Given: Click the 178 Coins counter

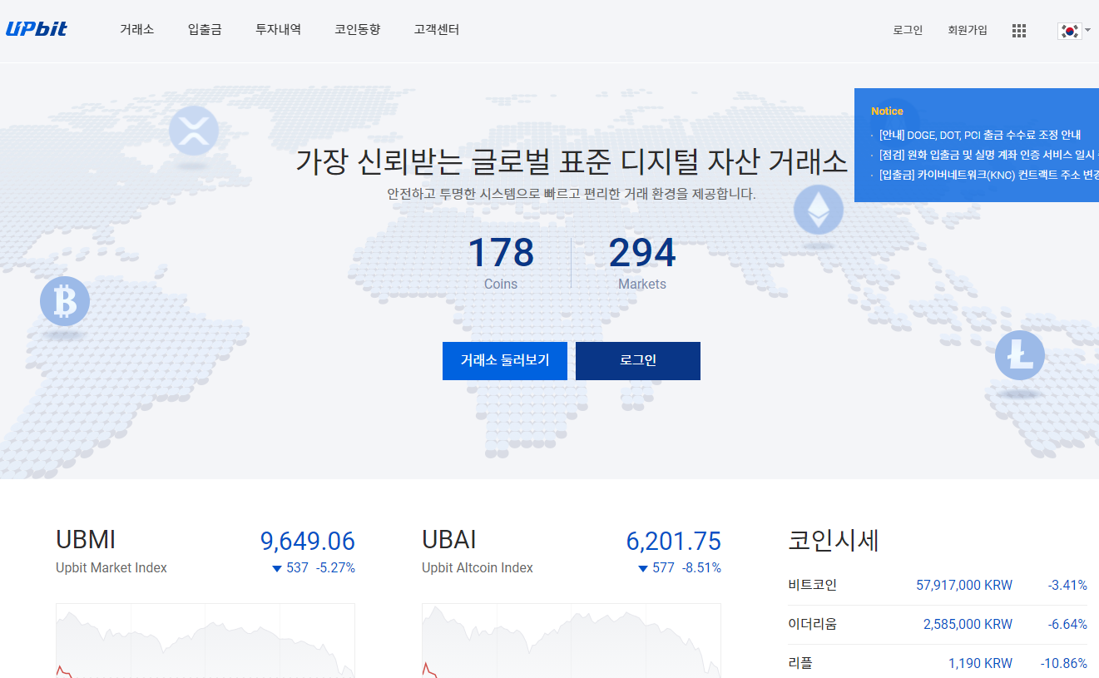Looking at the screenshot, I should point(501,262).
